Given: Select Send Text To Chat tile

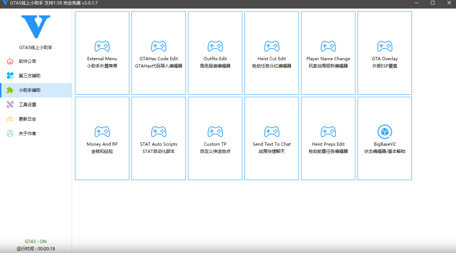Looking at the screenshot, I should pyautogui.click(x=272, y=138).
